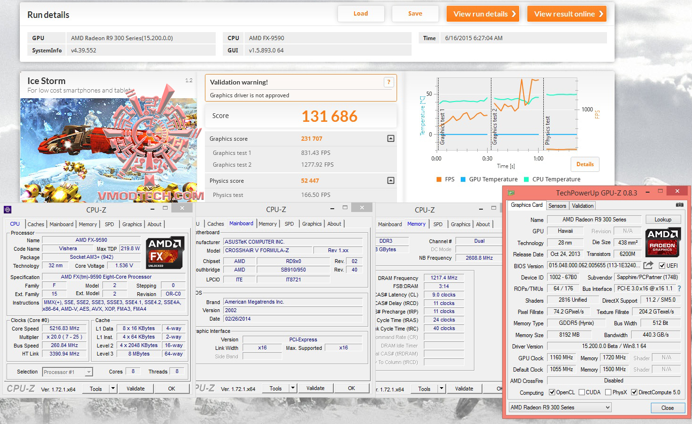Click the Tools button in the CPU-Z Memory window
The image size is (692, 424).
click(424, 389)
